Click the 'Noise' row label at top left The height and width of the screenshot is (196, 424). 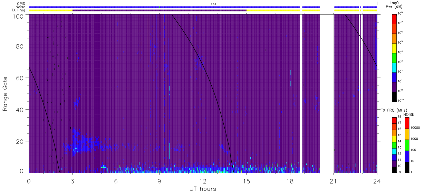click(21, 7)
